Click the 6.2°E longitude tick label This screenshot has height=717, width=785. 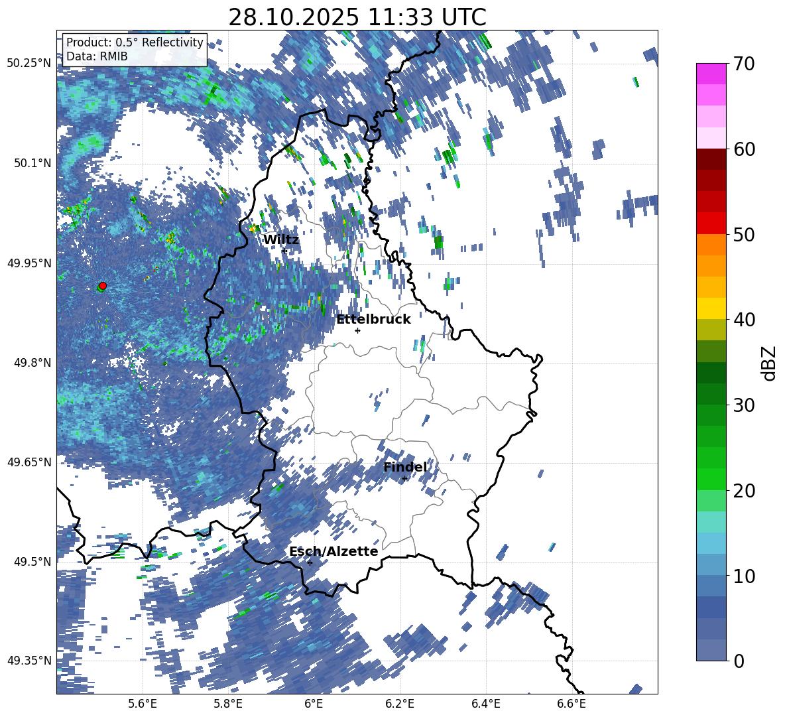pos(400,704)
